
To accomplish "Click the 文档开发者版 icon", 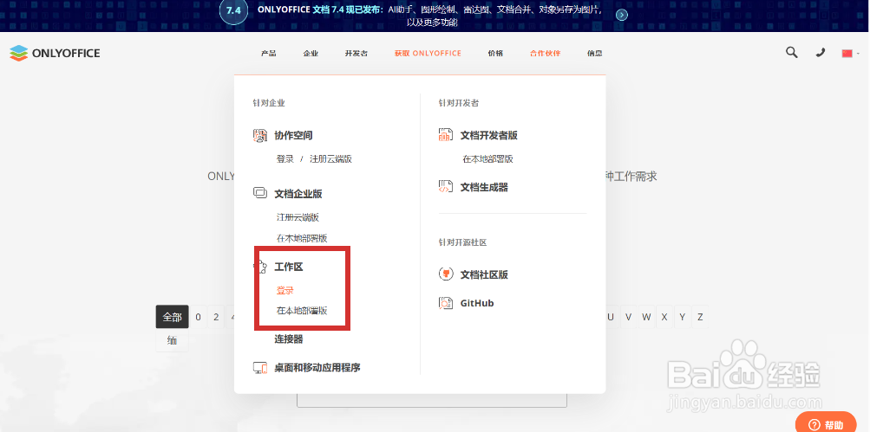I will tap(446, 135).
